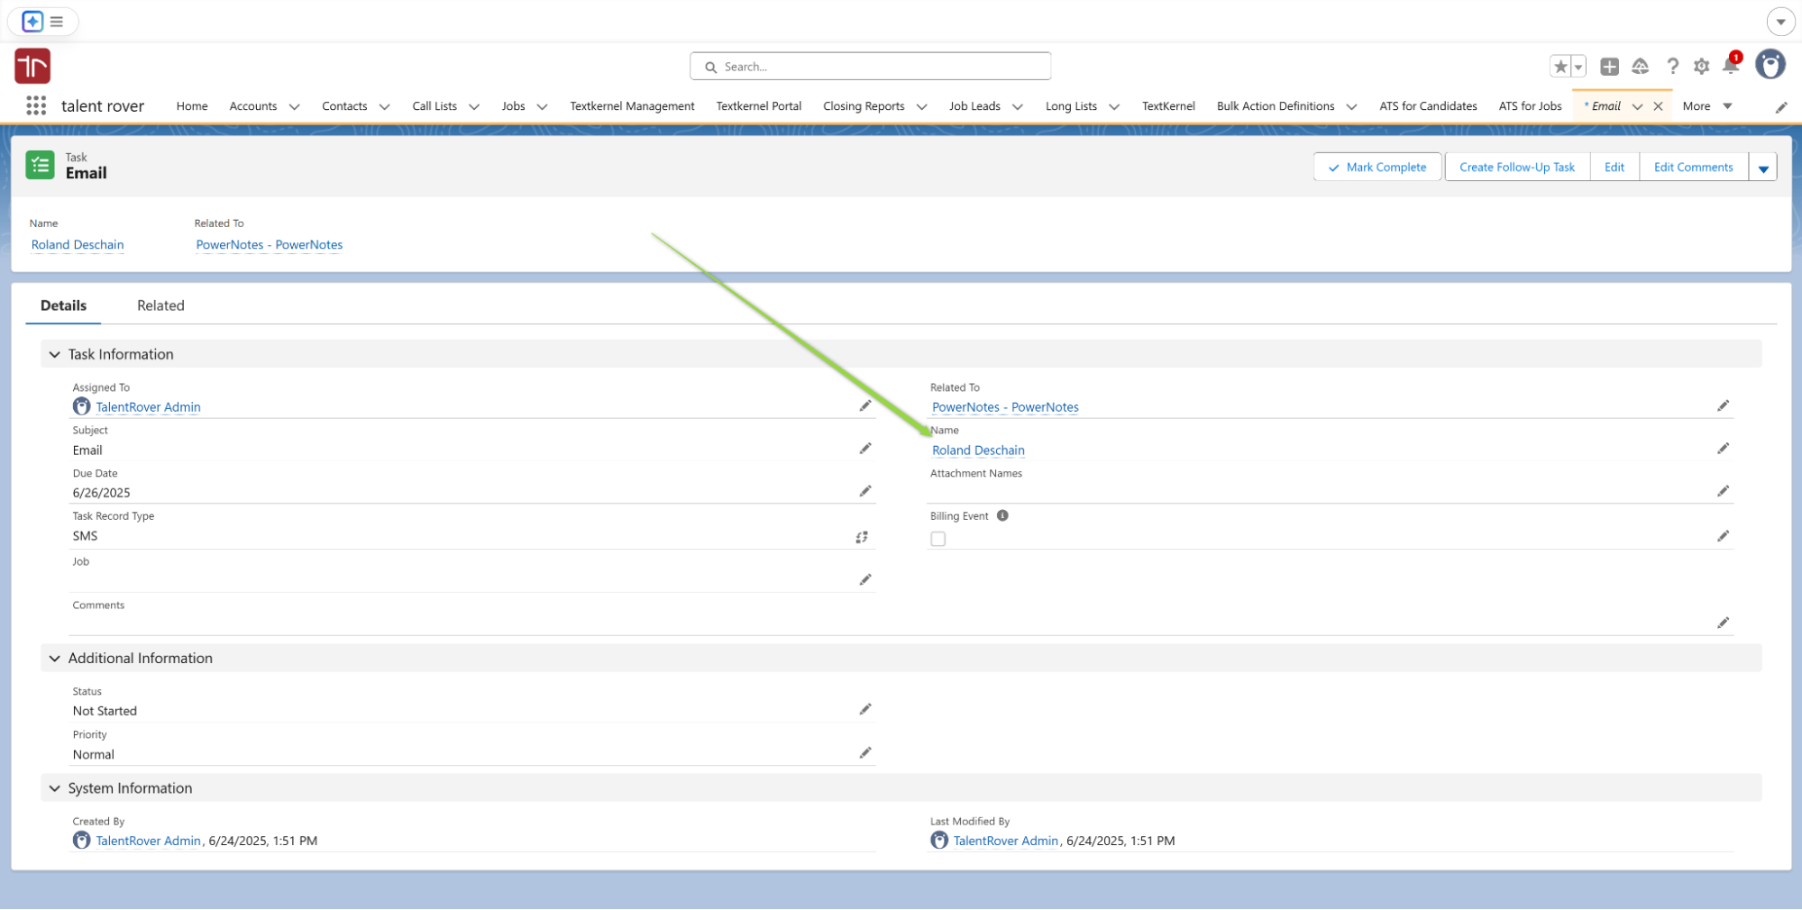Click the Talent Rover logo

(32, 66)
